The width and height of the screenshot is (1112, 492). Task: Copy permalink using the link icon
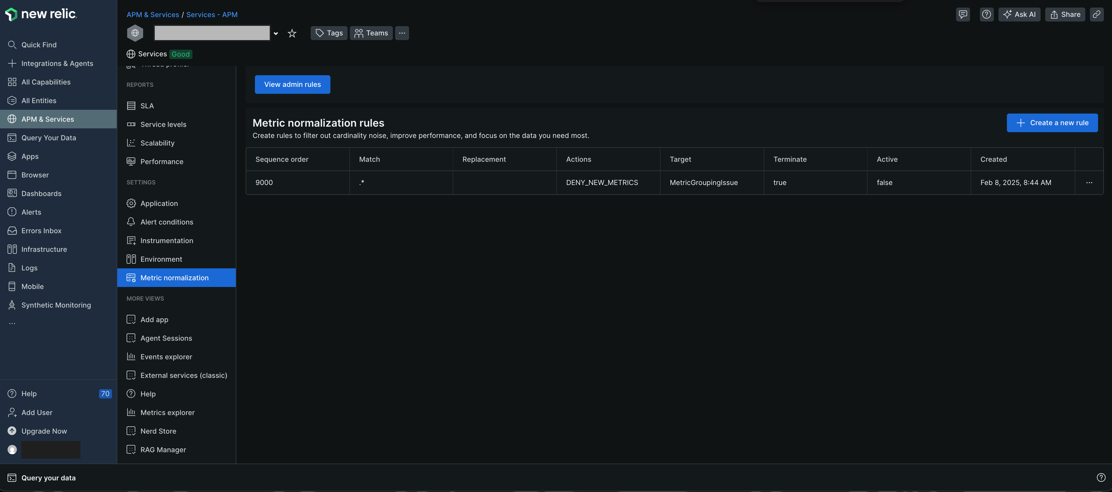click(x=1096, y=14)
